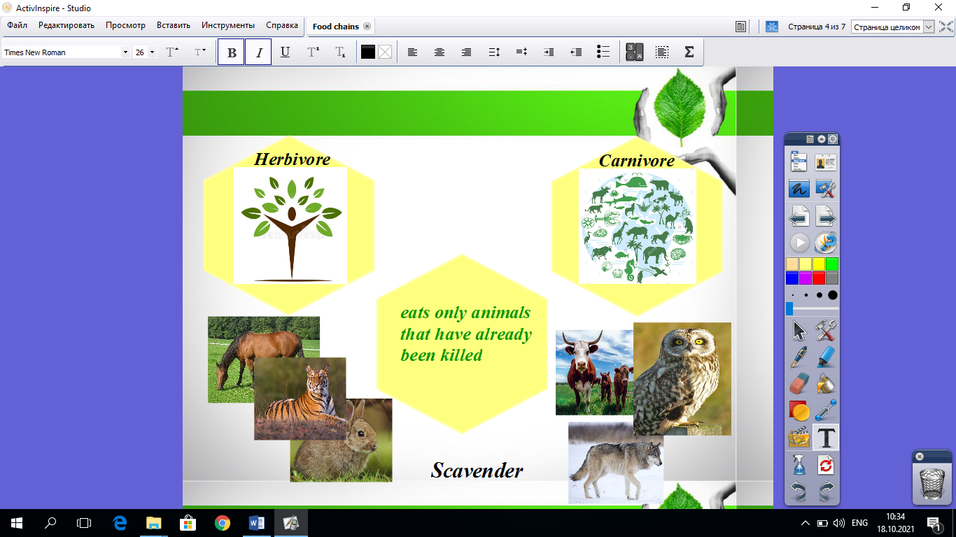
Task: Toggle underline formatting
Action: click(285, 52)
